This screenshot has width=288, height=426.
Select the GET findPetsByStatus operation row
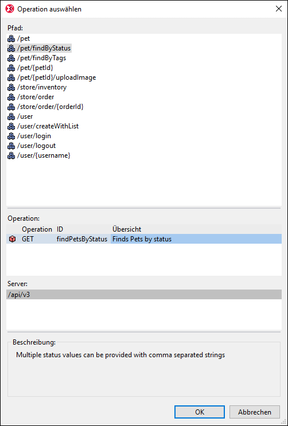click(144, 239)
